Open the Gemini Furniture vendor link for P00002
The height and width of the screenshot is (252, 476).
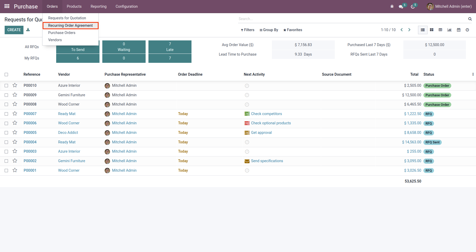(71, 161)
